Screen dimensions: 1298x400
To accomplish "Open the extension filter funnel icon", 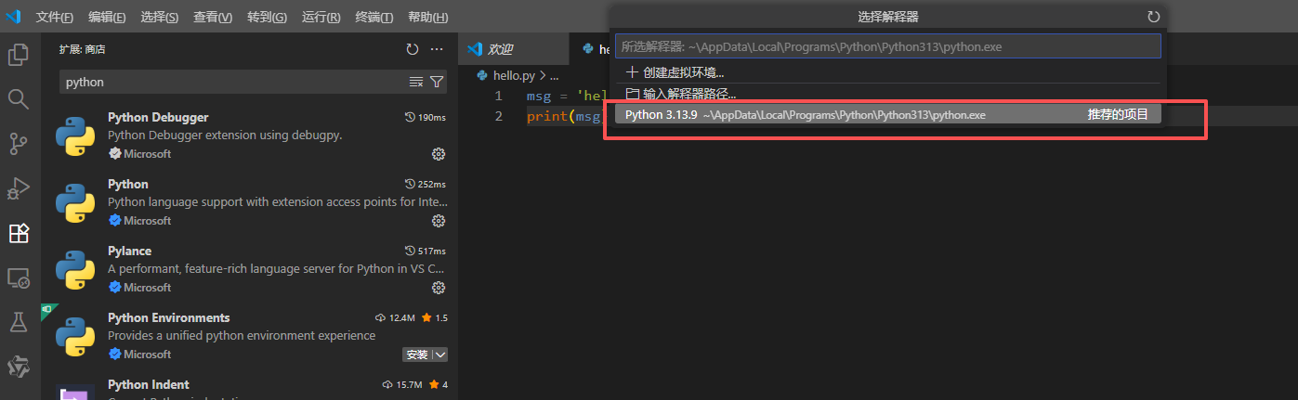I will [x=436, y=82].
